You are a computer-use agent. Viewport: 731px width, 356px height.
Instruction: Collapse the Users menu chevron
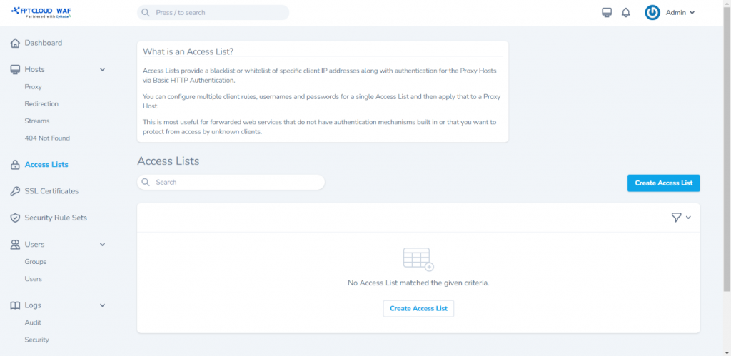(102, 245)
